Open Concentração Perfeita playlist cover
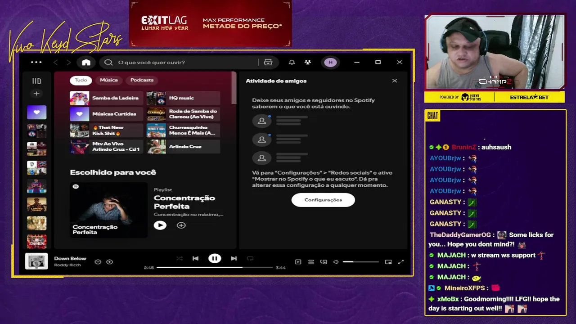Viewport: 576px width, 324px height. coord(108,210)
